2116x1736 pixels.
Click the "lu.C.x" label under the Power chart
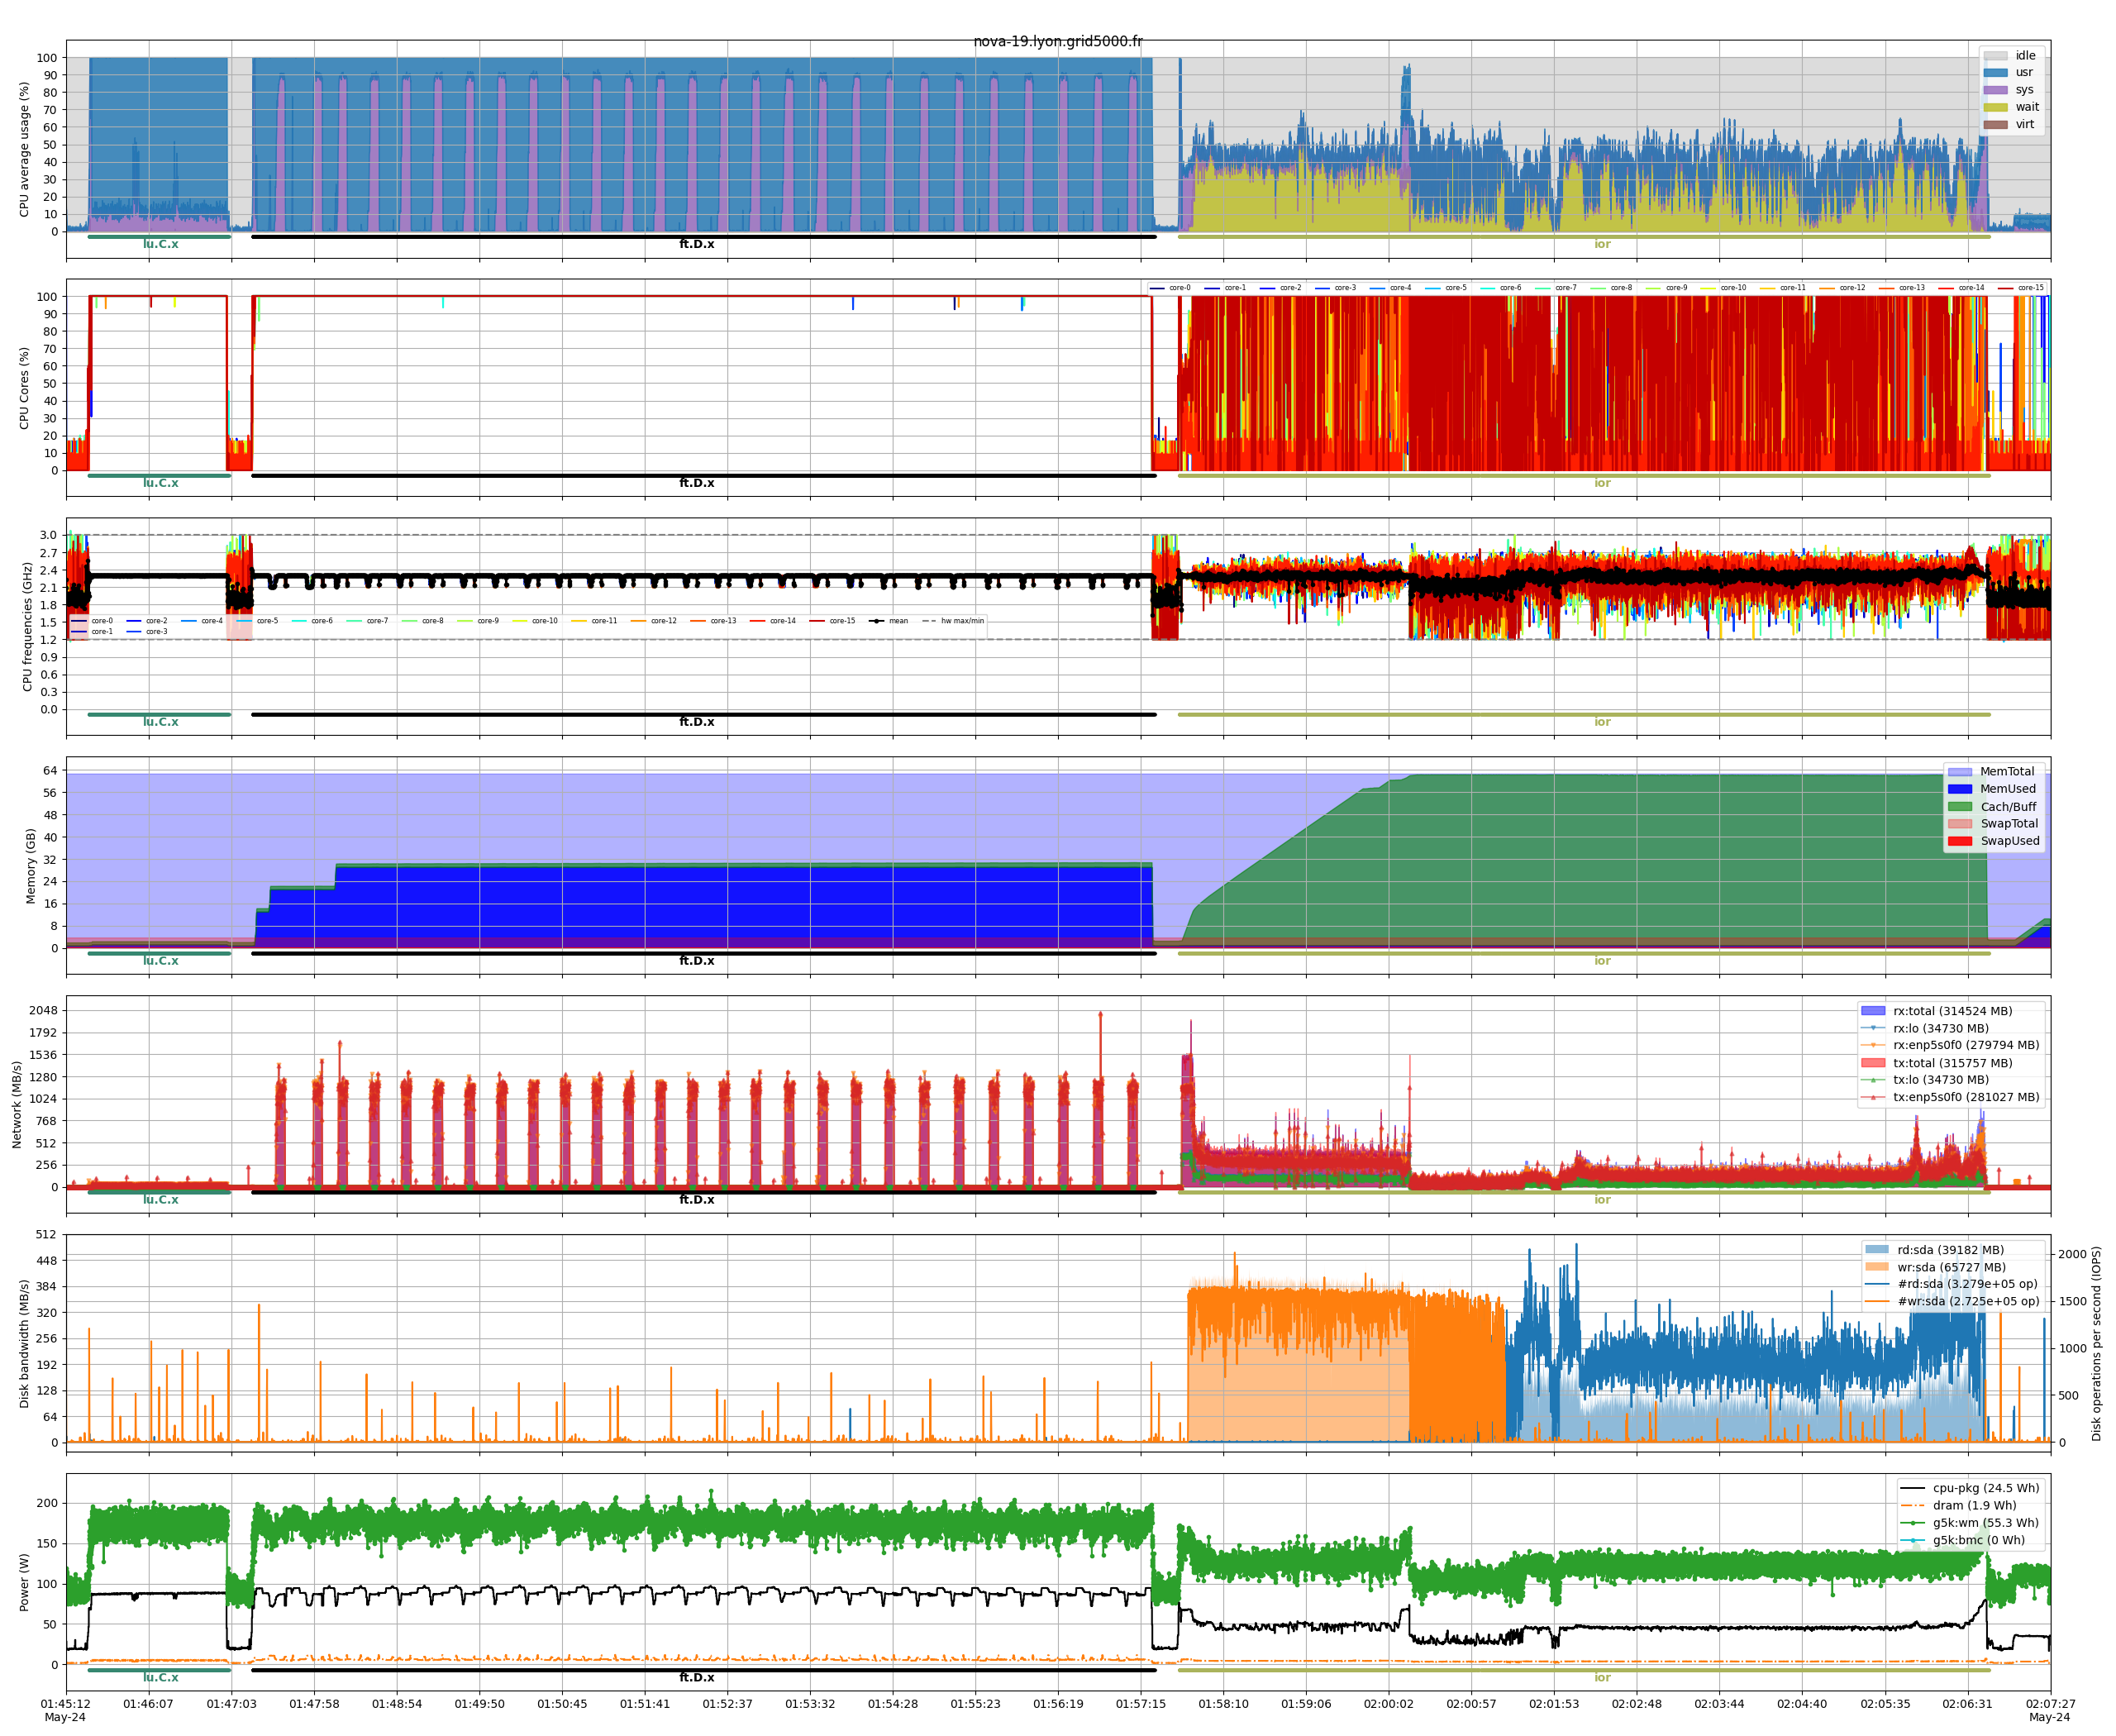(x=160, y=1677)
